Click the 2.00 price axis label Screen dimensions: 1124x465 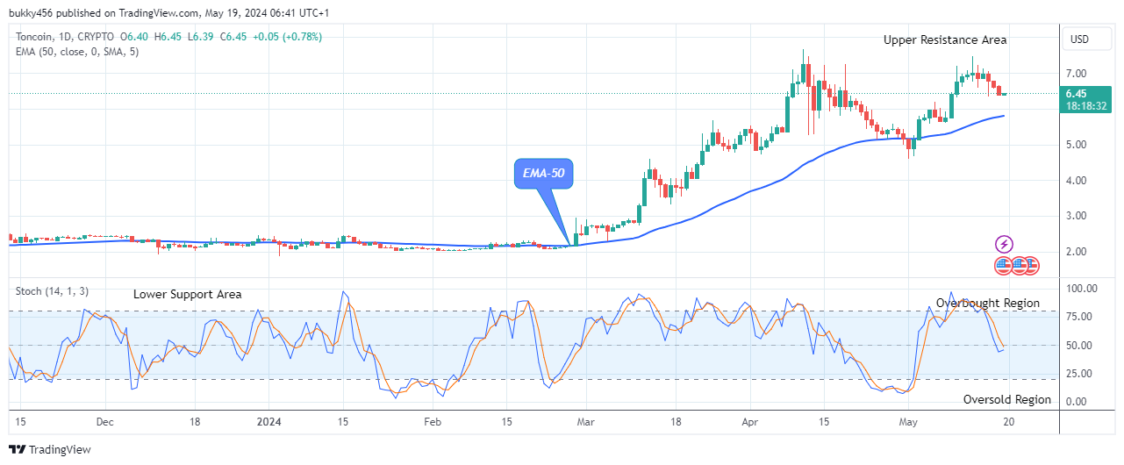point(1077,252)
